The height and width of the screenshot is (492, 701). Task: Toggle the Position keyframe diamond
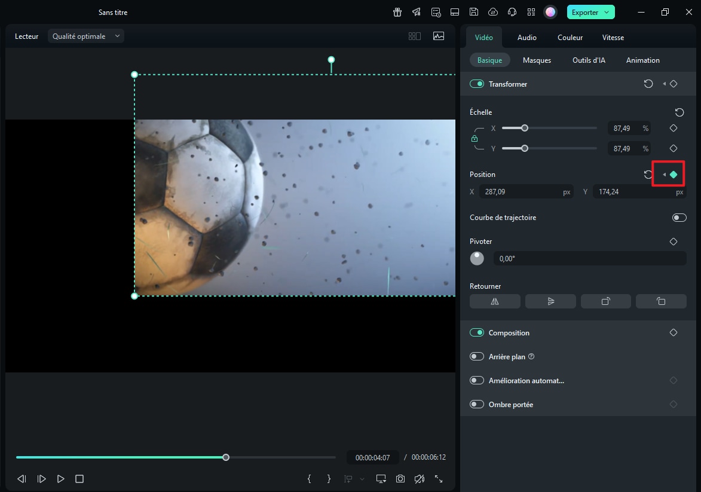(x=674, y=175)
